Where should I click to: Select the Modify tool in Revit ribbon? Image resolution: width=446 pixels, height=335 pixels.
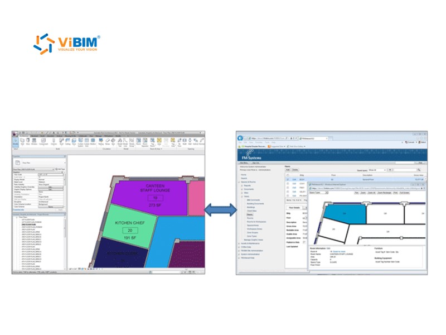pos(16,142)
